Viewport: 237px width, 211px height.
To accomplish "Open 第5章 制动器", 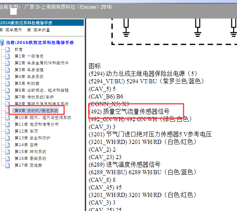I will [x=27, y=83].
